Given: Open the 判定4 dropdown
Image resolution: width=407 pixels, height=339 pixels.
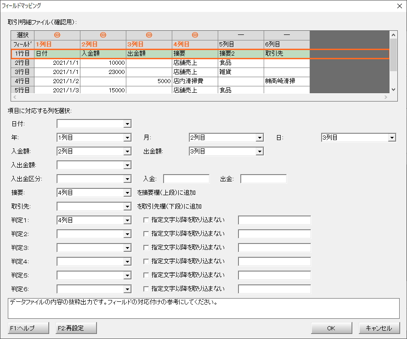Looking at the screenshot, I should [x=127, y=261].
